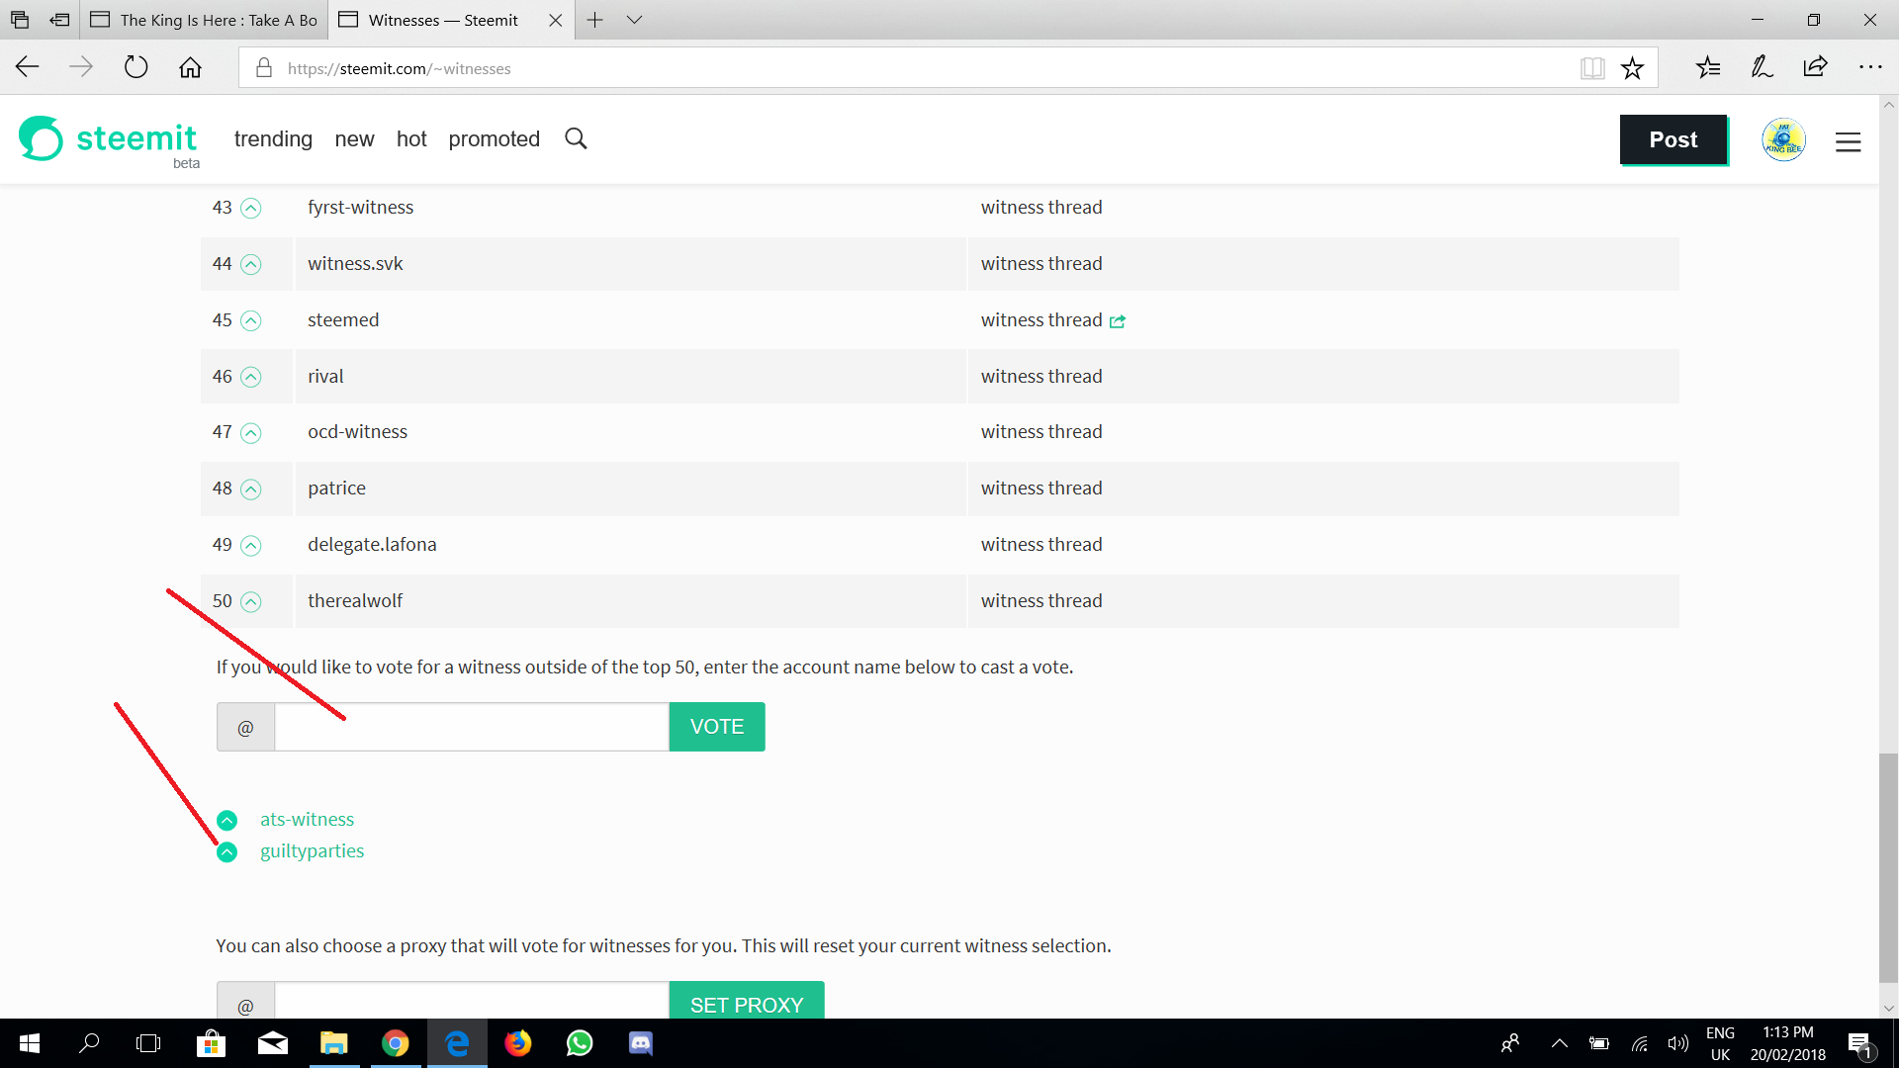Open the Settings and more menu
1899x1068 pixels.
pos(1871,67)
